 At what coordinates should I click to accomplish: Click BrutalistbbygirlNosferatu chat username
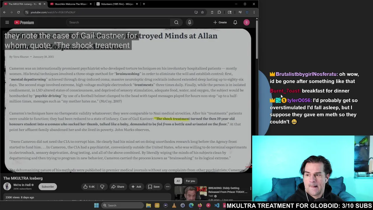point(306,74)
